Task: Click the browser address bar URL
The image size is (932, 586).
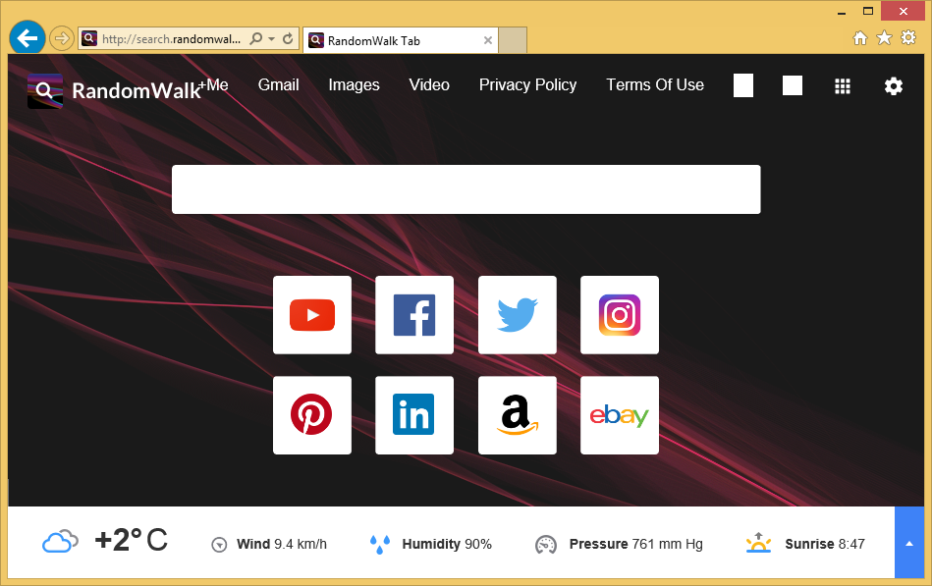Action: pos(171,38)
